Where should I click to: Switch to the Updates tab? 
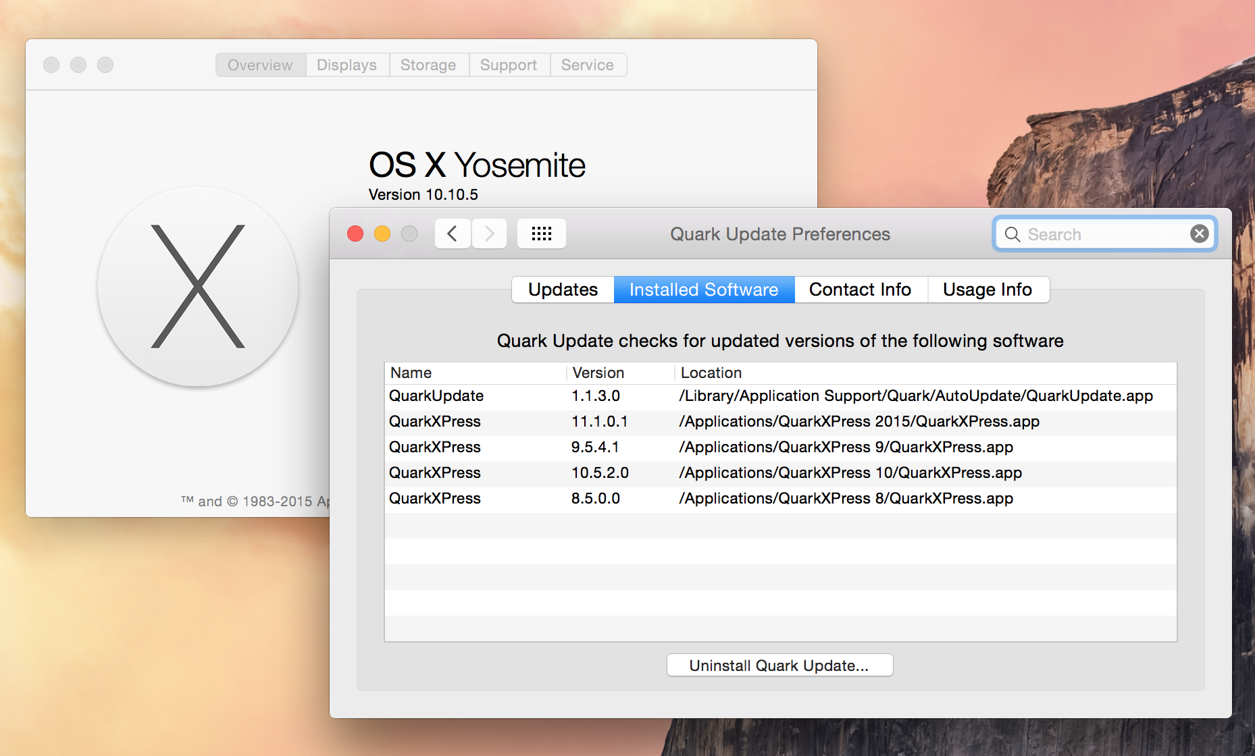563,290
